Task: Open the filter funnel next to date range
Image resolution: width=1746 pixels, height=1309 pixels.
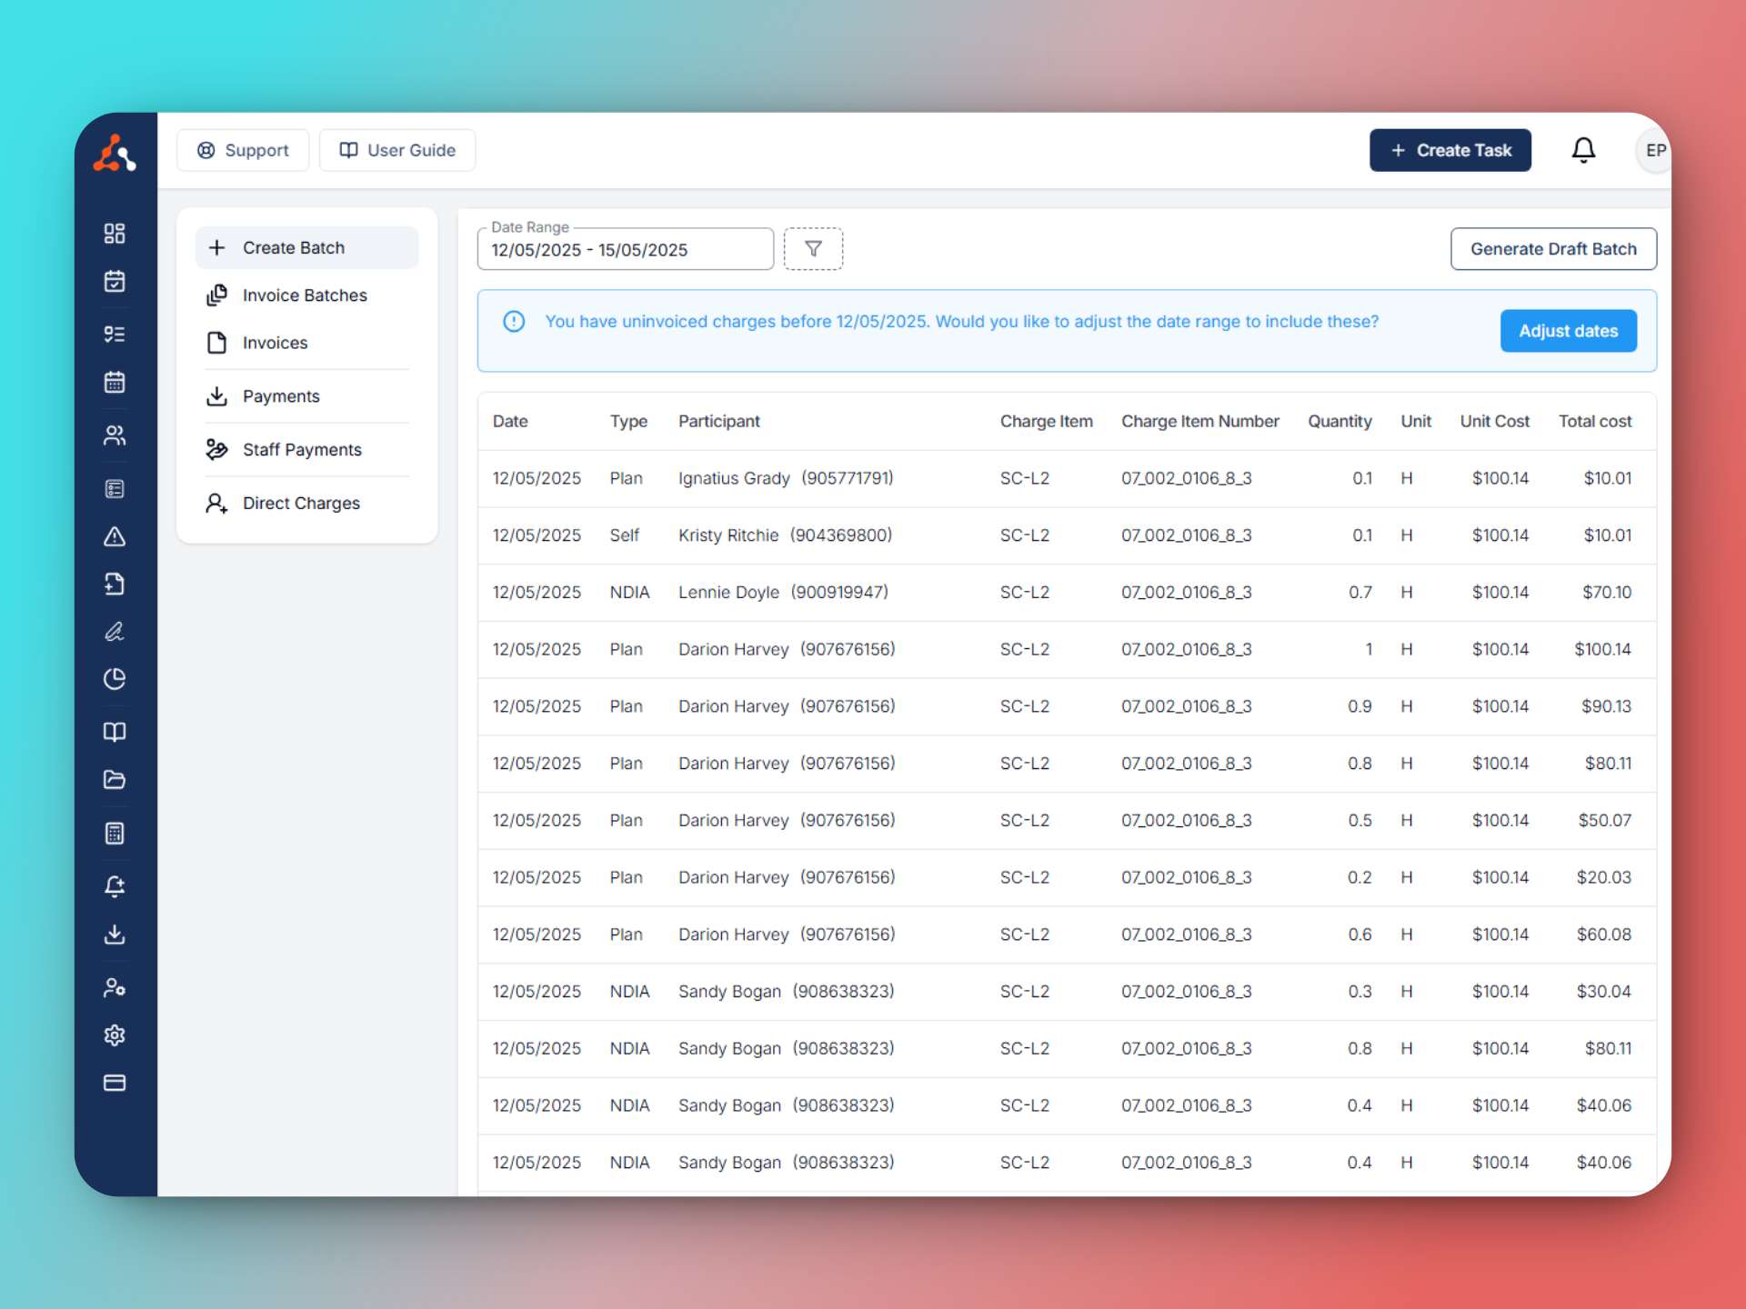Action: 813,248
